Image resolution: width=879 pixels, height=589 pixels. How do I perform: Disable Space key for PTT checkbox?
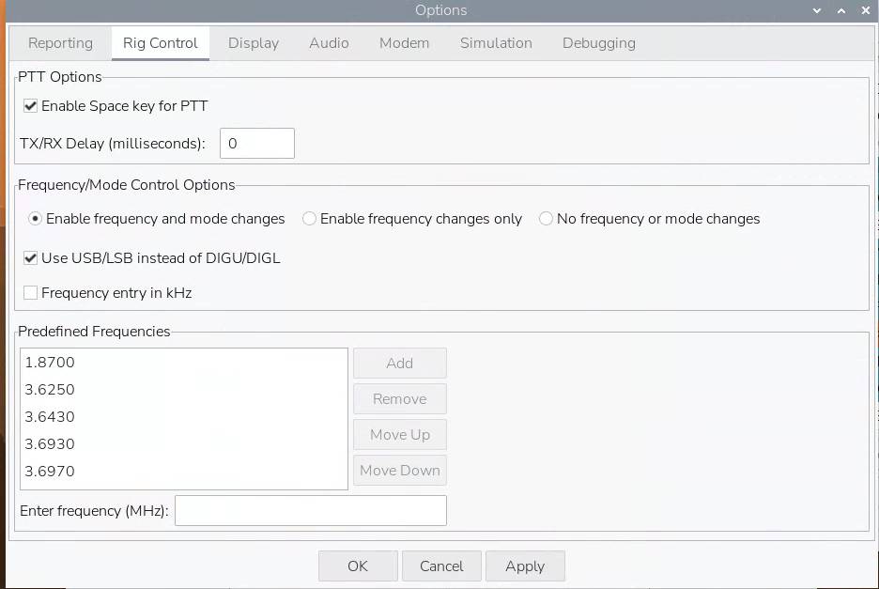(31, 106)
